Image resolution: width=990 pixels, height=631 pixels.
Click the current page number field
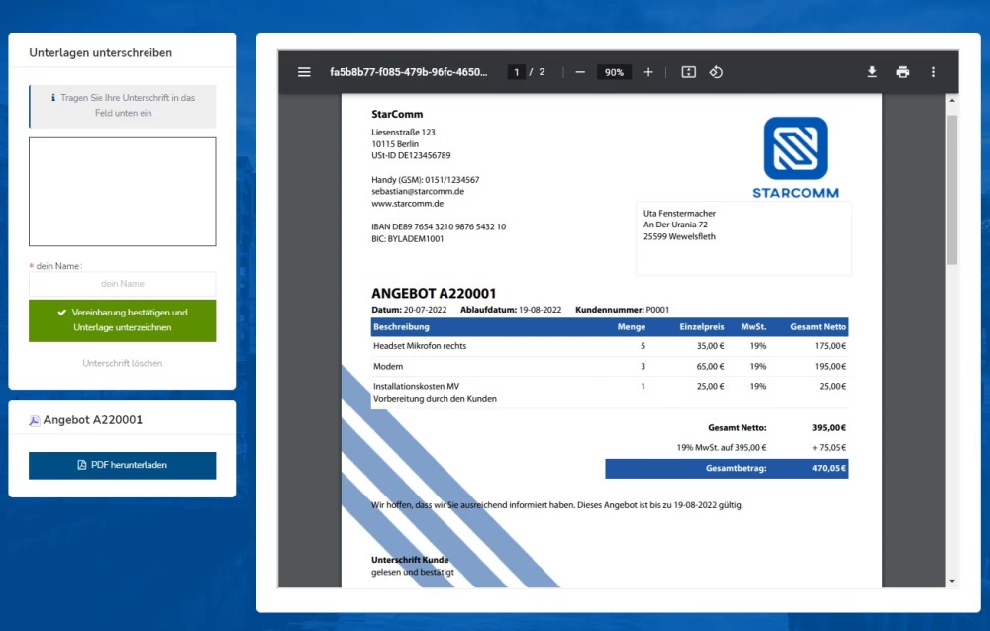pos(516,72)
